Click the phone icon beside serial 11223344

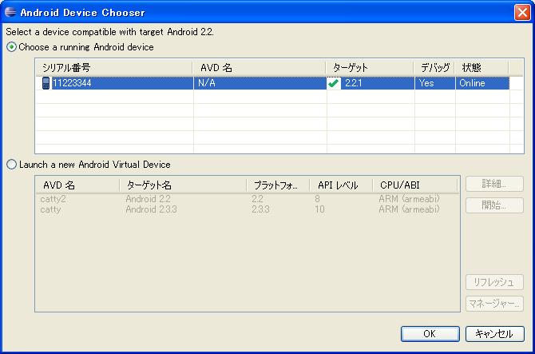coord(46,83)
